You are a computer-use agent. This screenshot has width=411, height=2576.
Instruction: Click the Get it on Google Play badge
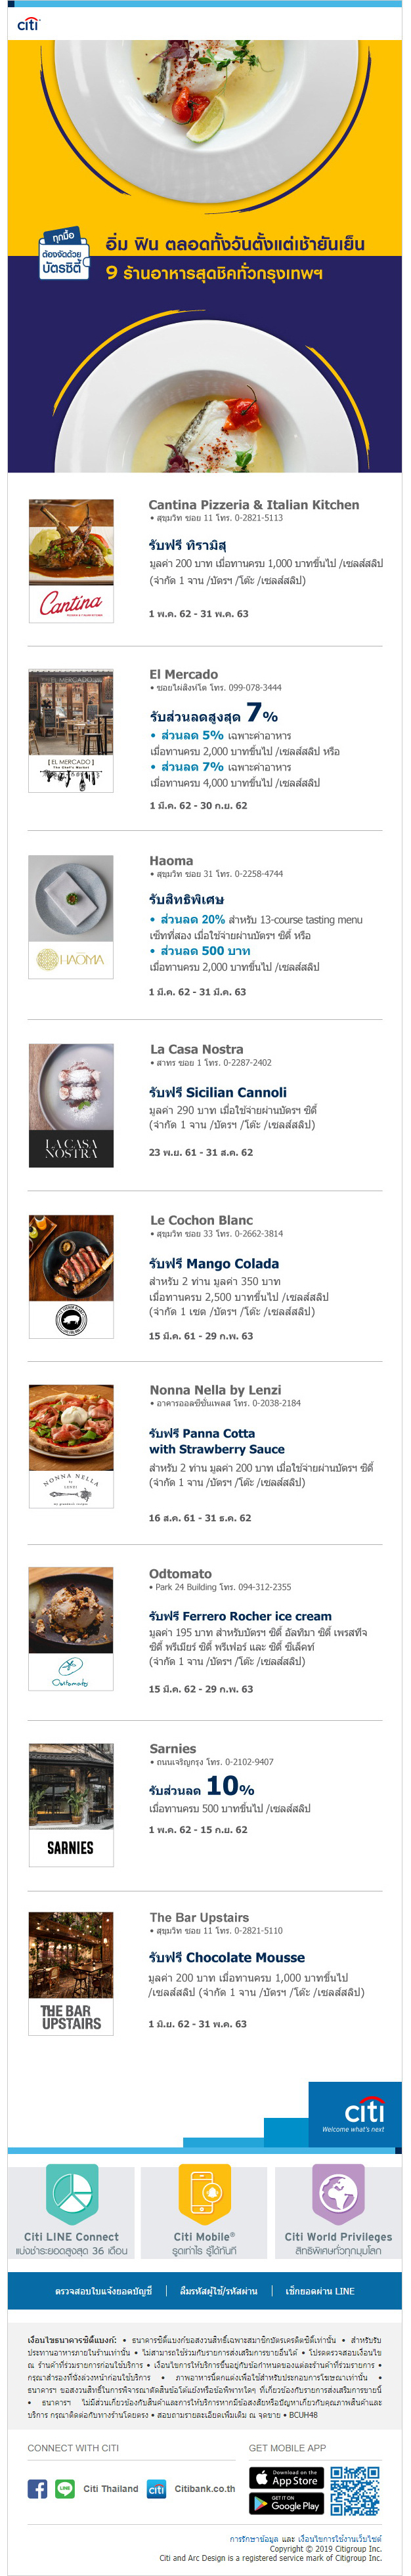(286, 2503)
